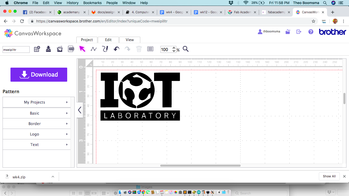Click the new project grid icon
This screenshot has height=196, width=349.
tap(37, 49)
